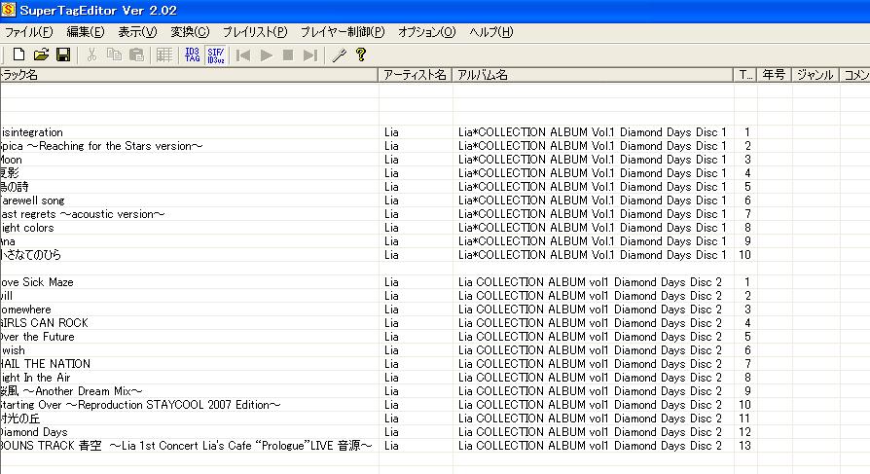Open the 編集(E) menu
This screenshot has width=870, height=474.
86,32
